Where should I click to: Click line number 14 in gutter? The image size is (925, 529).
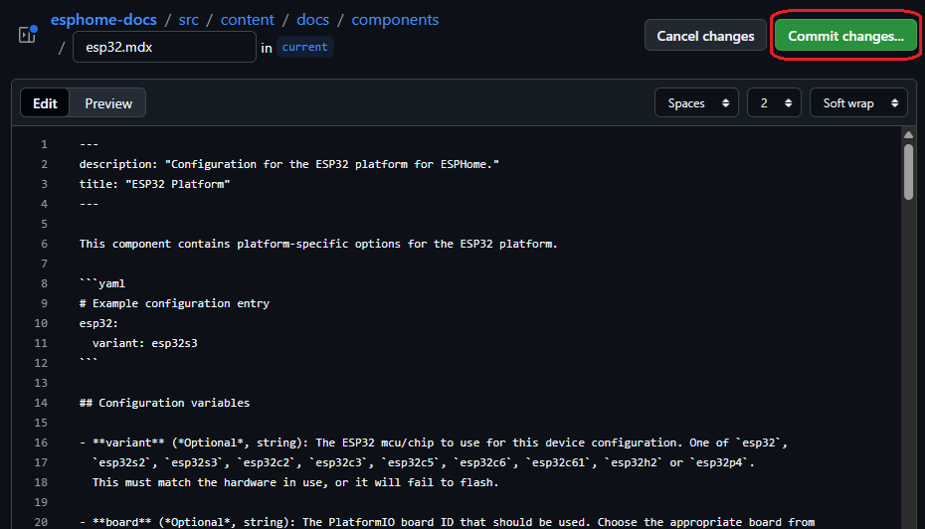click(x=41, y=403)
